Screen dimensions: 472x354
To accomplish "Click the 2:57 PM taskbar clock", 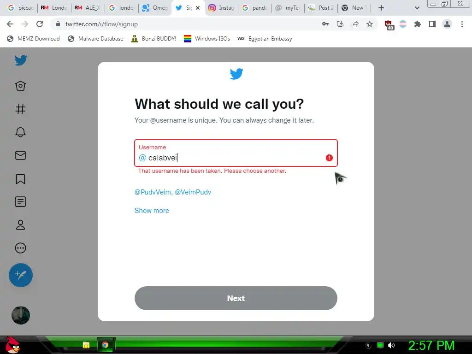I will tap(431, 345).
